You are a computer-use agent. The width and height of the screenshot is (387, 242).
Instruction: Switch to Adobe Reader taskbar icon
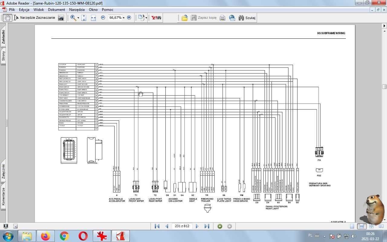coord(121,236)
